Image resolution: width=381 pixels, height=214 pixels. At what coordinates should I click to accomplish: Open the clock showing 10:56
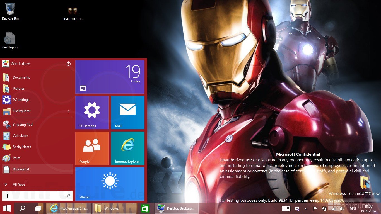click(x=368, y=208)
